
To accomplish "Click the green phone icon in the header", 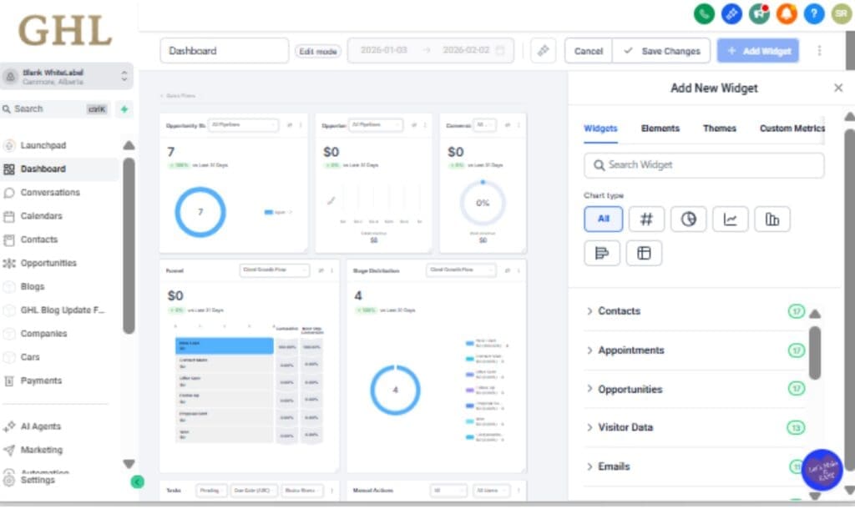I will pos(704,13).
